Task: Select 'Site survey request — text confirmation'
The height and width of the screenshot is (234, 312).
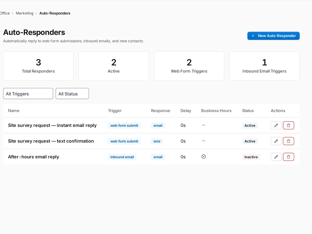Action: [x=51, y=141]
